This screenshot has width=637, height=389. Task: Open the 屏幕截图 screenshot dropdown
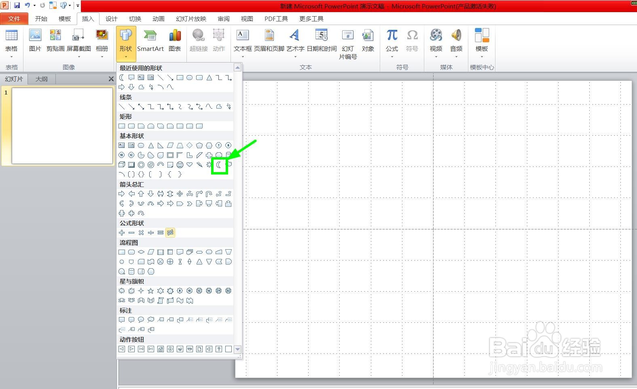pyautogui.click(x=79, y=56)
